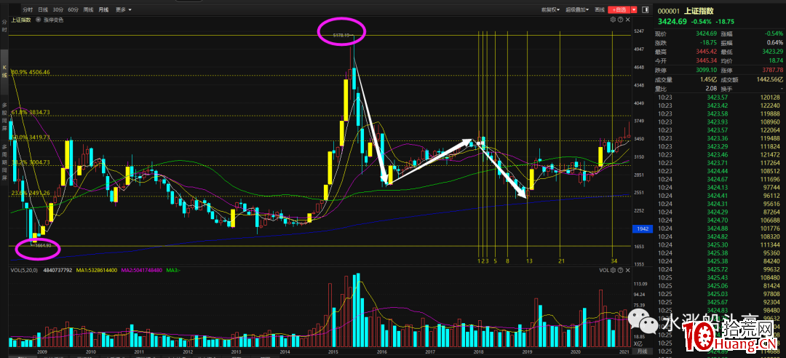Expand the 超级叠加 overlay dropdown
Screen dimensions: 786x358
click(x=577, y=9)
